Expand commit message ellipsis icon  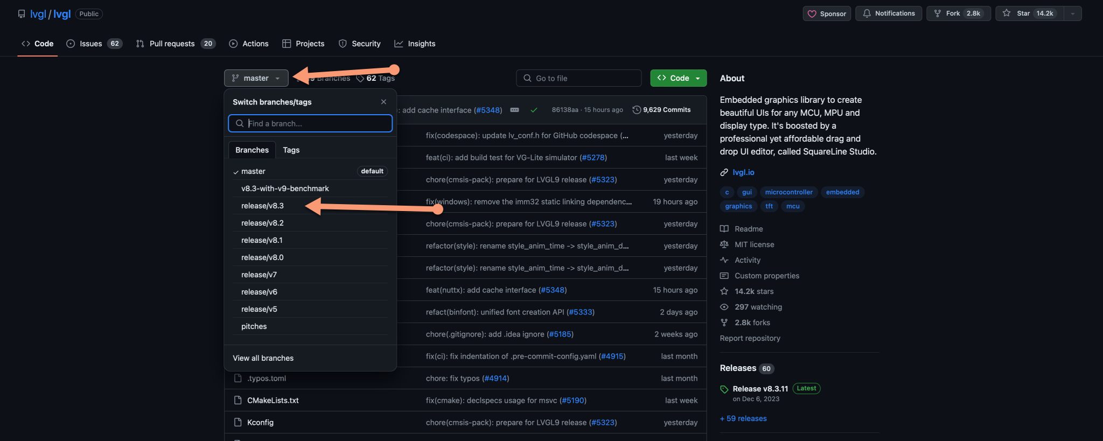pos(514,110)
